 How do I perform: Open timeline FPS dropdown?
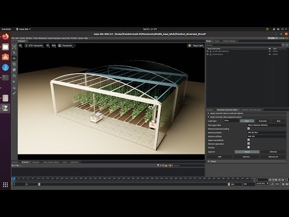(263, 184)
